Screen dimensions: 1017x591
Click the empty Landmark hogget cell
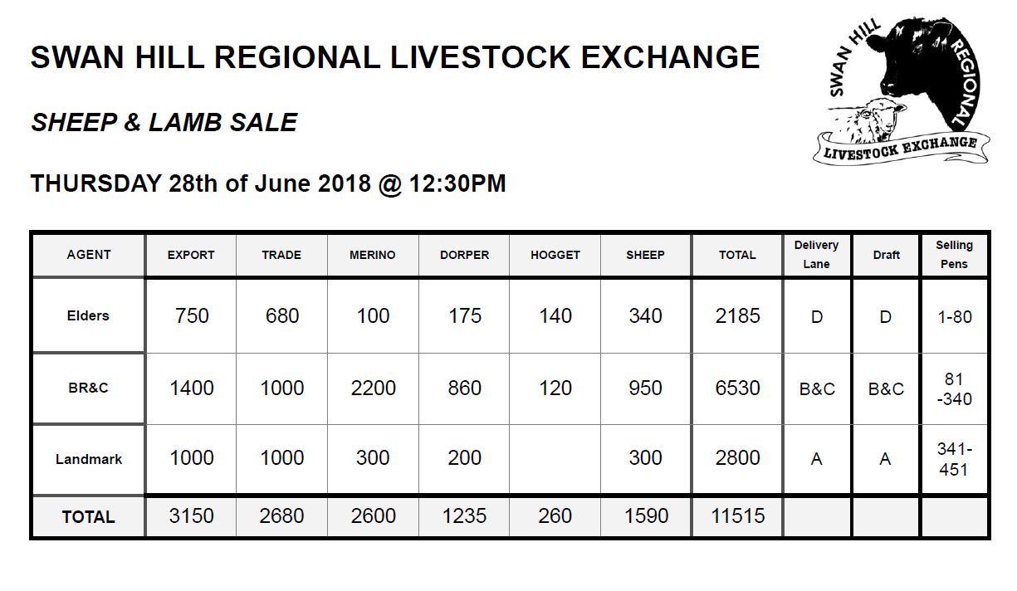click(x=555, y=459)
